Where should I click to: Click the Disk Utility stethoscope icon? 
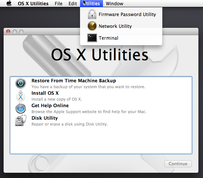(21, 121)
